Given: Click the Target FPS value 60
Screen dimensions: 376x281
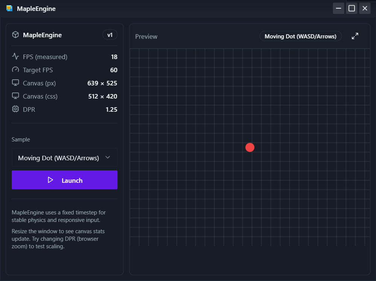Looking at the screenshot, I should click(114, 70).
